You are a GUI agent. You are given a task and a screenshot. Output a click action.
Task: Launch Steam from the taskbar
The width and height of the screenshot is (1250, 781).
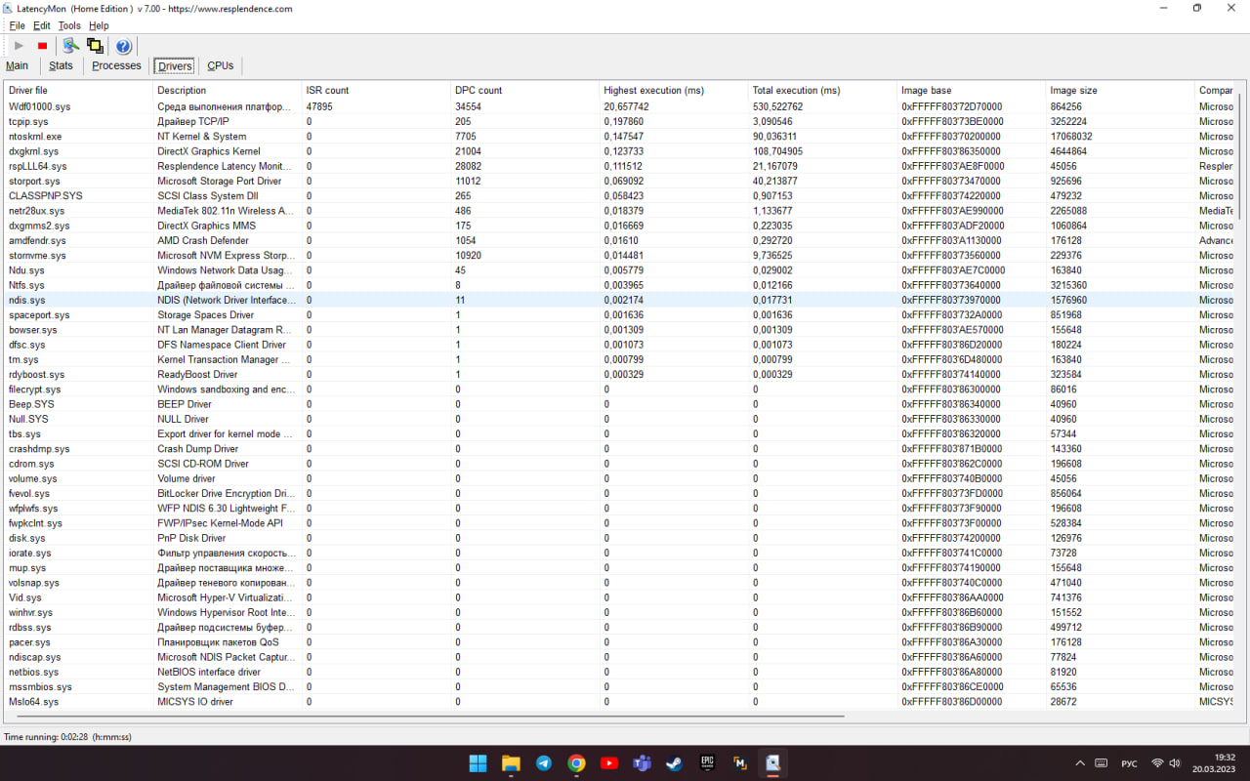pos(675,763)
